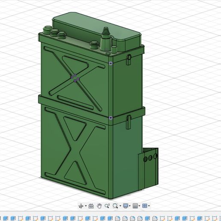Click the Viewports layout icon
Viewport: 221px width, 221px height.
(145, 206)
